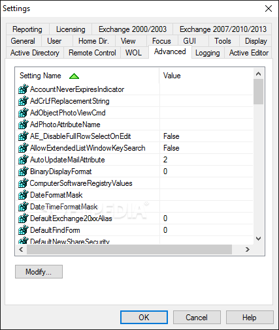The image size is (279, 330).
Task: Click the Cancel button
Action: 197,318
